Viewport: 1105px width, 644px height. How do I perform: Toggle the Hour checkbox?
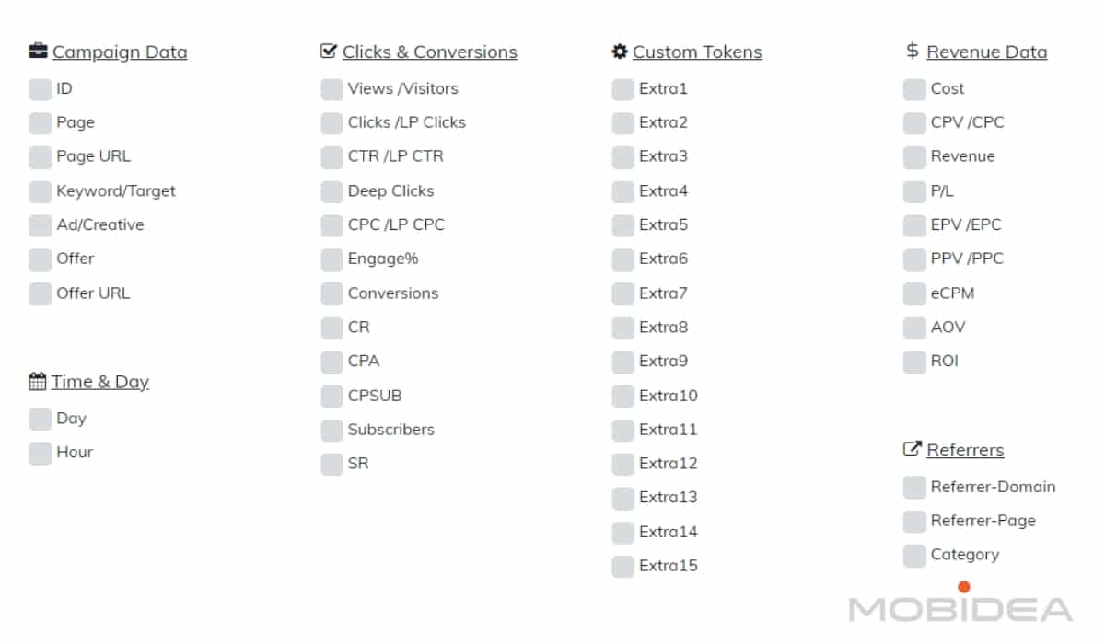[x=41, y=453]
